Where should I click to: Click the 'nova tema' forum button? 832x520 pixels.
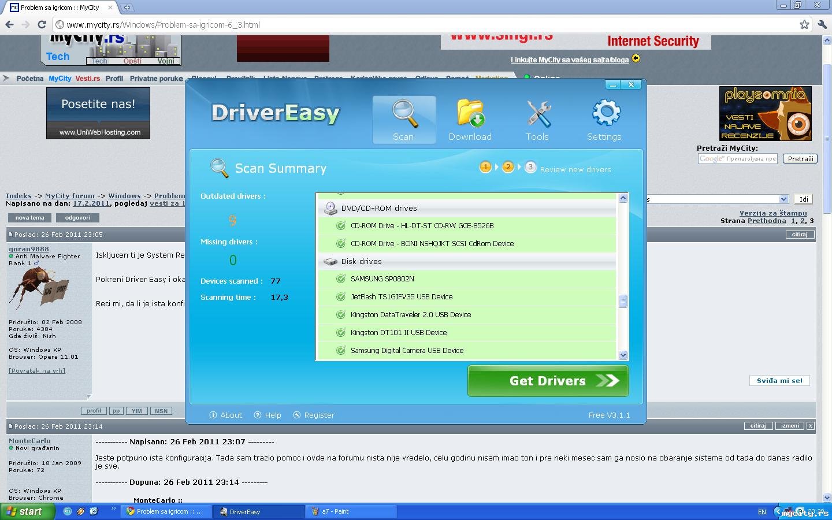pos(29,218)
